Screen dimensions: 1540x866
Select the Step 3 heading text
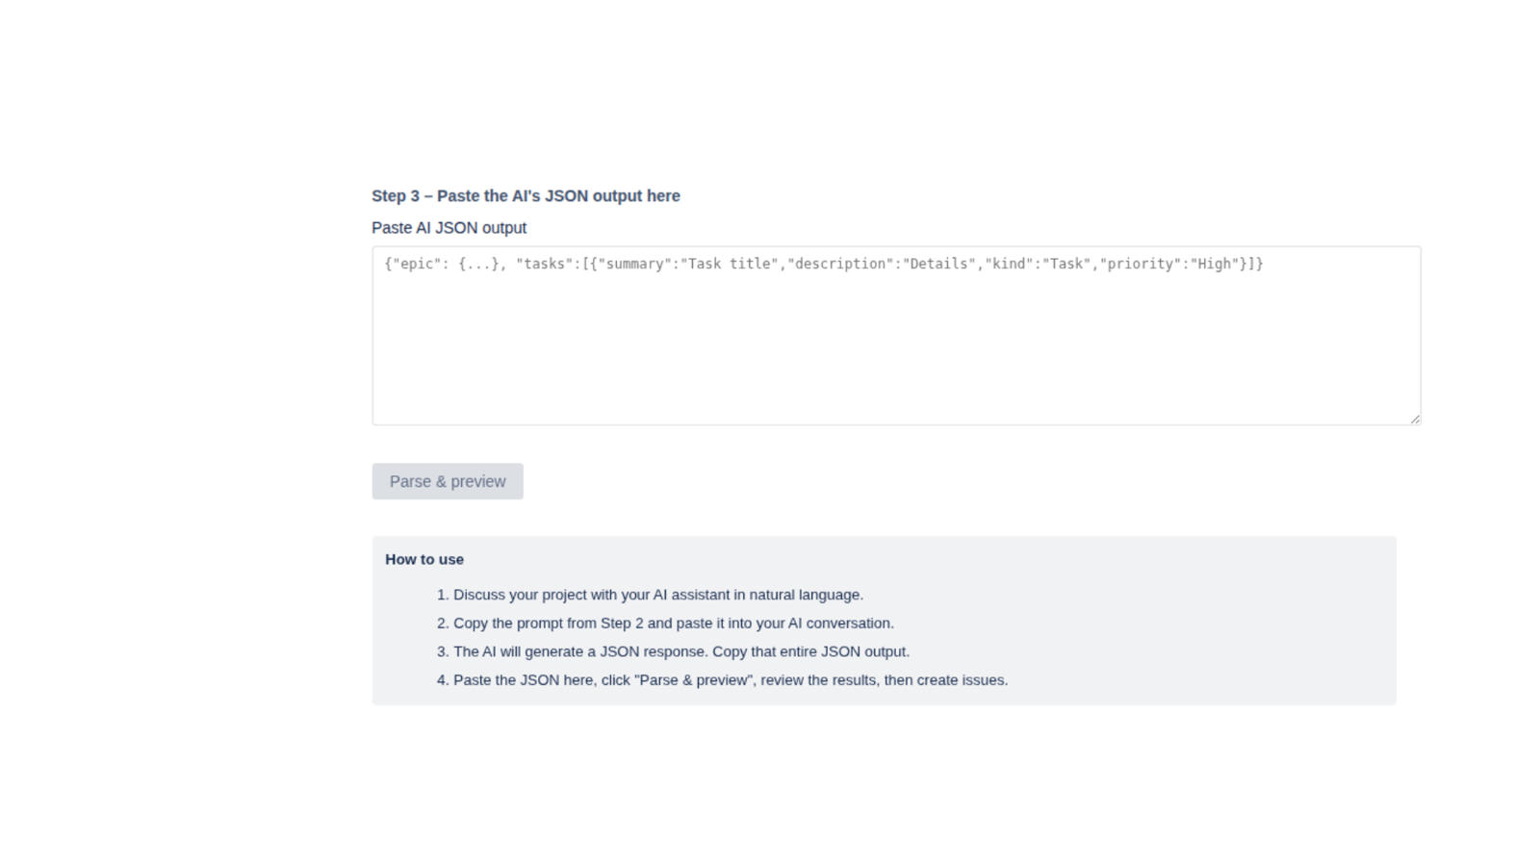click(526, 195)
